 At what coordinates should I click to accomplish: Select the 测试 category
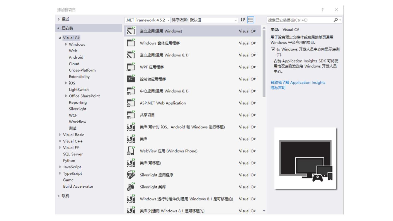pyautogui.click(x=73, y=128)
